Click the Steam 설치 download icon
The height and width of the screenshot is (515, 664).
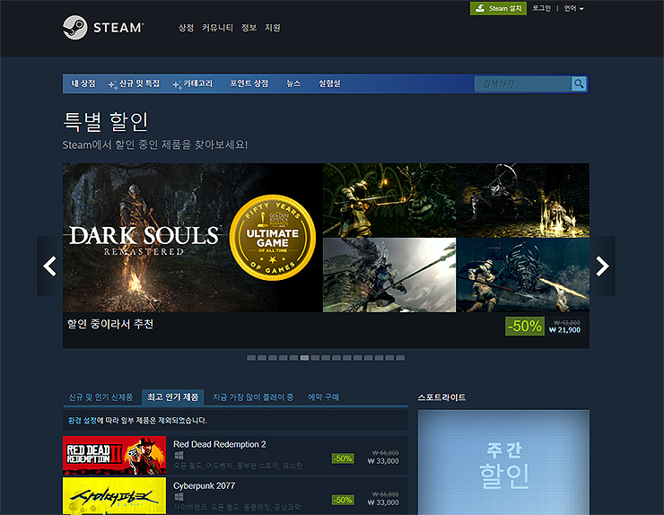(480, 8)
